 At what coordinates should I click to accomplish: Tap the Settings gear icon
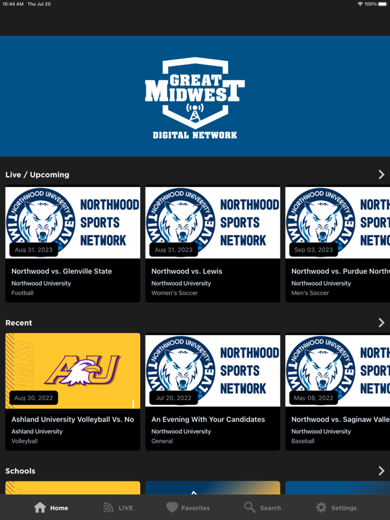tap(321, 507)
